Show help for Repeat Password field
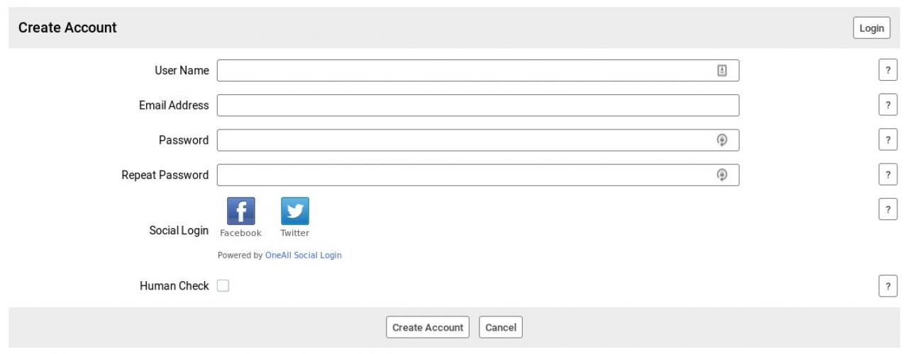The width and height of the screenshot is (908, 354). pyautogui.click(x=887, y=174)
